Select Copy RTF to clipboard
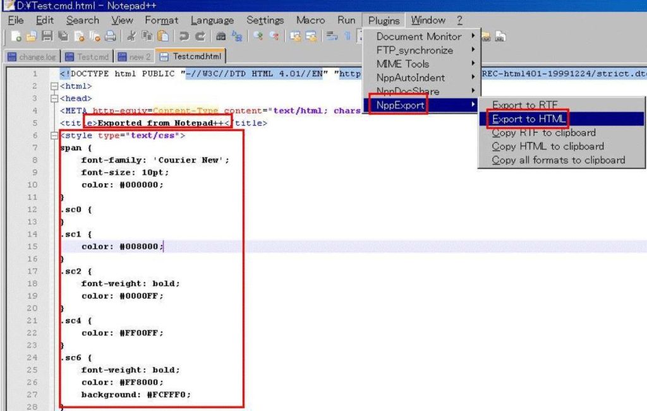 pyautogui.click(x=562, y=133)
